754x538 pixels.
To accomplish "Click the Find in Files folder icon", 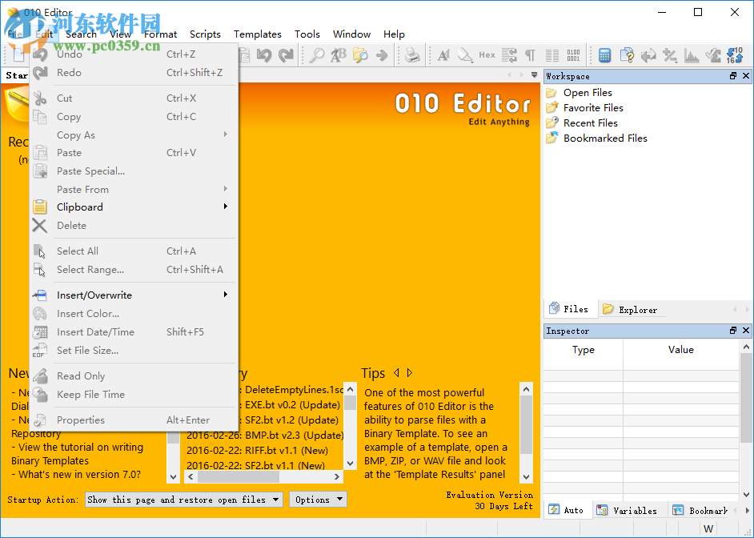I will (x=360, y=55).
